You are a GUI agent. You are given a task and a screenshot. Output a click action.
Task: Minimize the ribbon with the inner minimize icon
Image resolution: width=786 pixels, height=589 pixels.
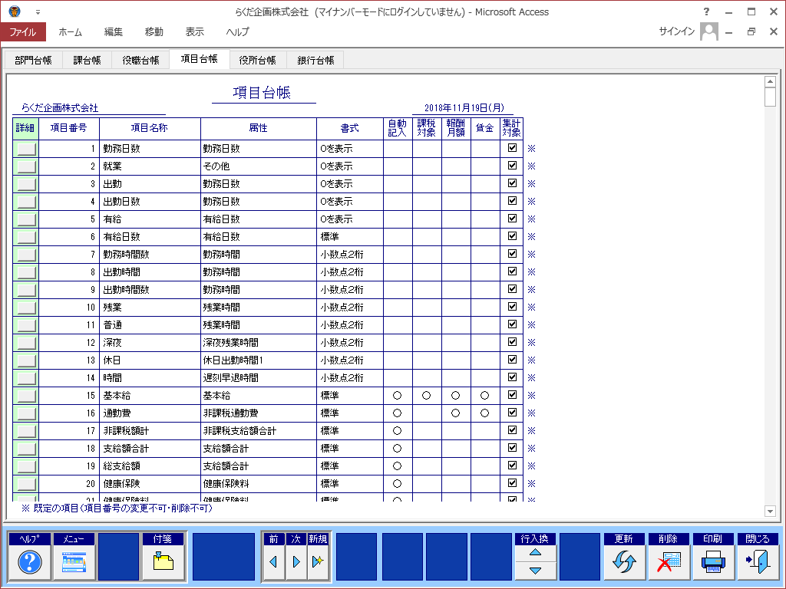(729, 32)
